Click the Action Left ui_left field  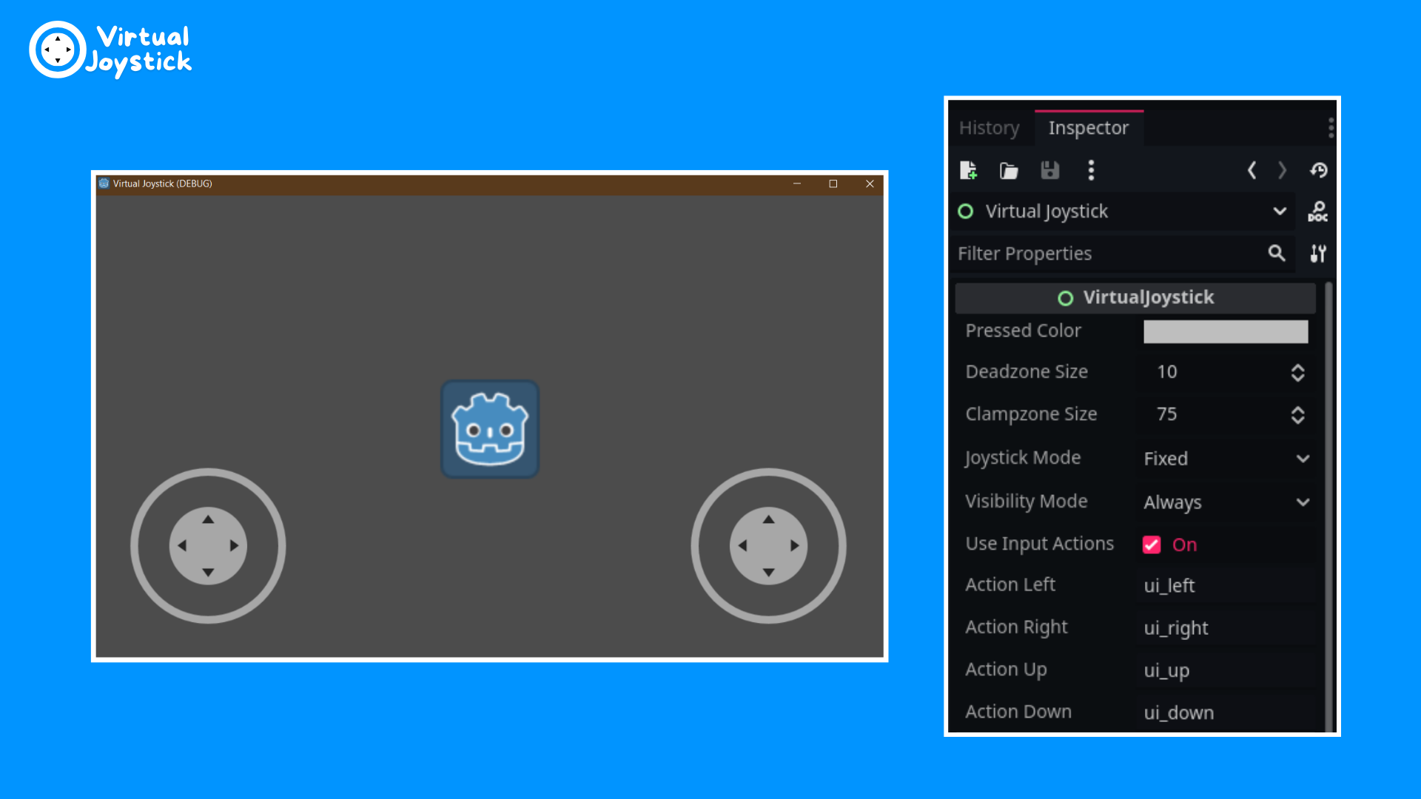pos(1225,586)
